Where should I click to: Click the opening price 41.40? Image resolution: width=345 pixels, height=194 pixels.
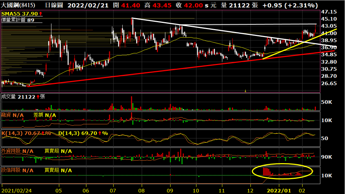coord(131,5)
